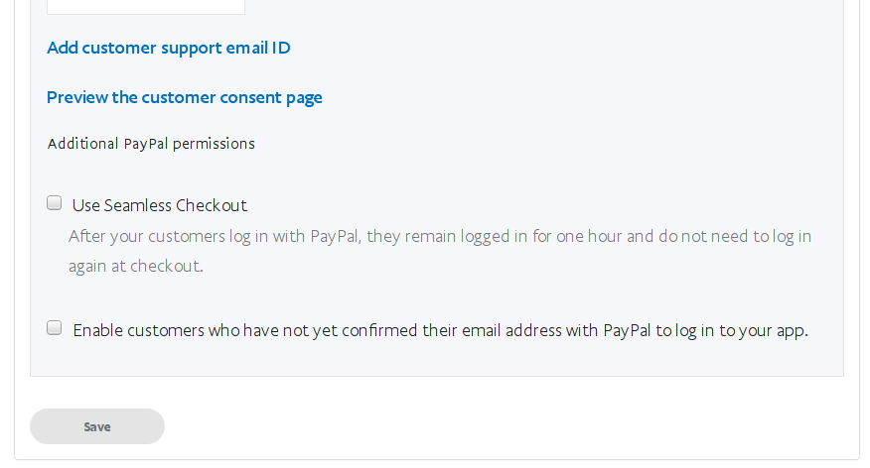870x468 pixels.
Task: Click the word "Add" in the support email link
Action: pos(62,48)
